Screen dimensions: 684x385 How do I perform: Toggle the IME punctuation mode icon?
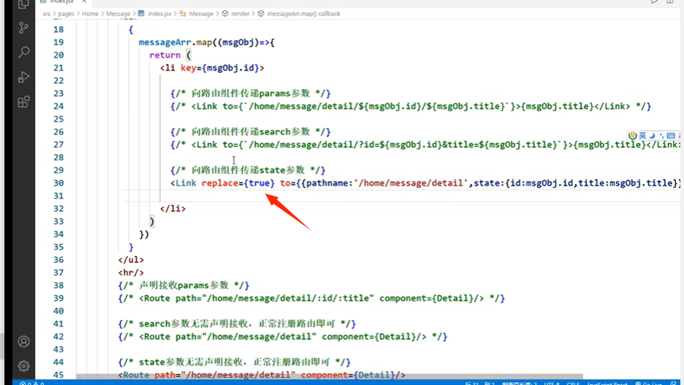point(661,135)
